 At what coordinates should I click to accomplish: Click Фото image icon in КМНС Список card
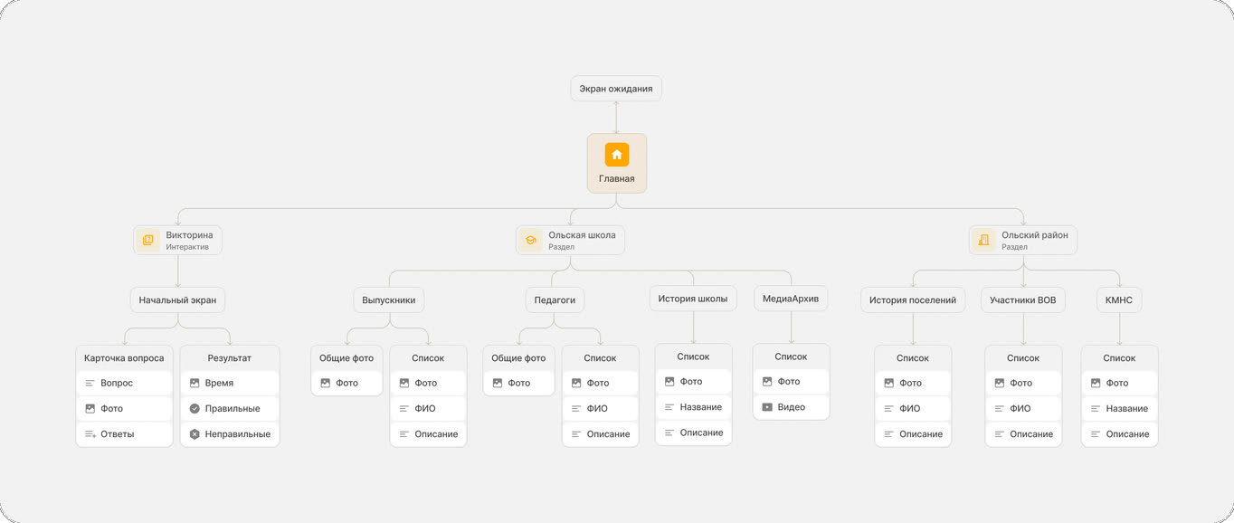pos(1096,383)
